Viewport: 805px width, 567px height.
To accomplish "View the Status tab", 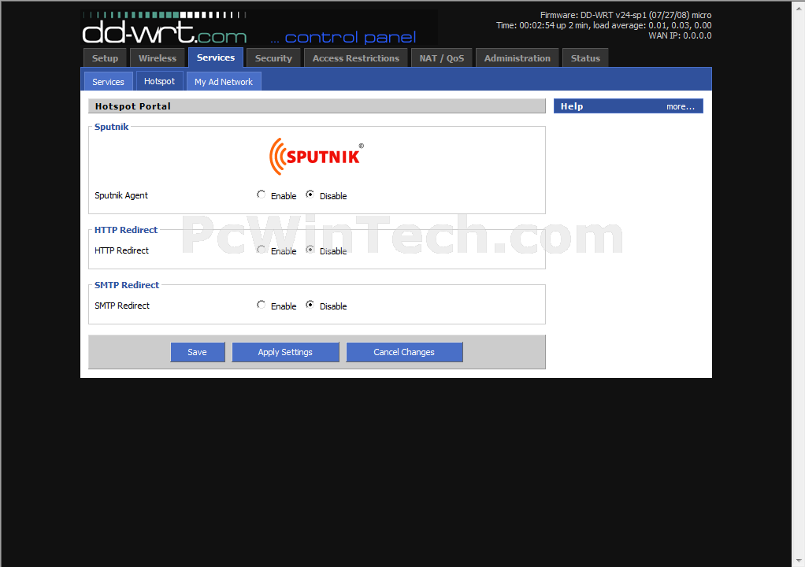I will coord(585,58).
